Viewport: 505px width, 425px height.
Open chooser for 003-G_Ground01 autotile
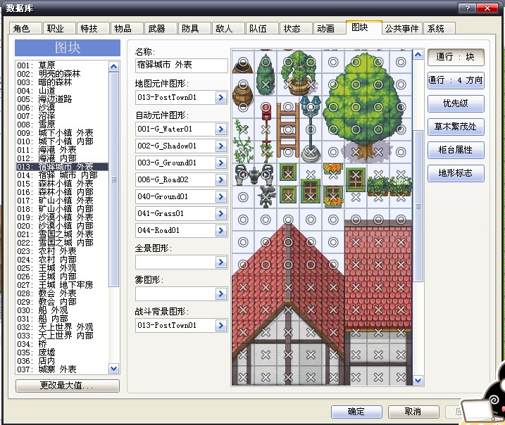pyautogui.click(x=221, y=163)
